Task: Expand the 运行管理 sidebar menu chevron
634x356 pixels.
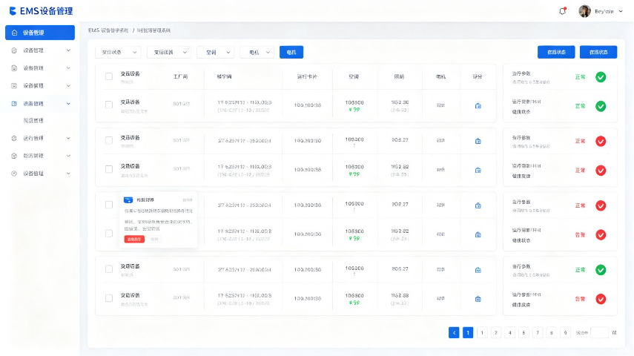Action: click(68, 139)
